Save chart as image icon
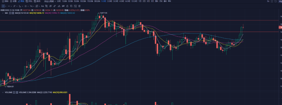This screenshot has width=282, height=105. [x=75, y=6]
